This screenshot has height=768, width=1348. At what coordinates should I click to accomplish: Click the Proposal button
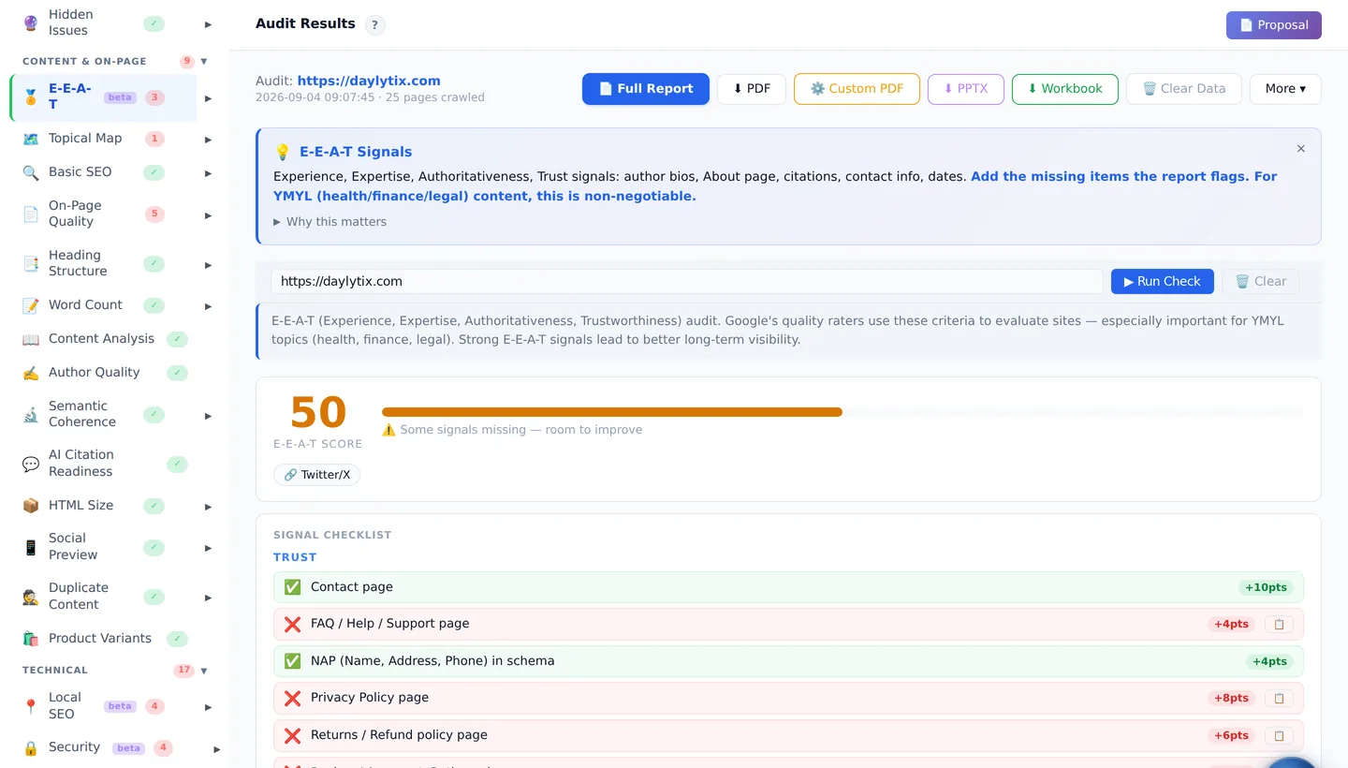1274,25
